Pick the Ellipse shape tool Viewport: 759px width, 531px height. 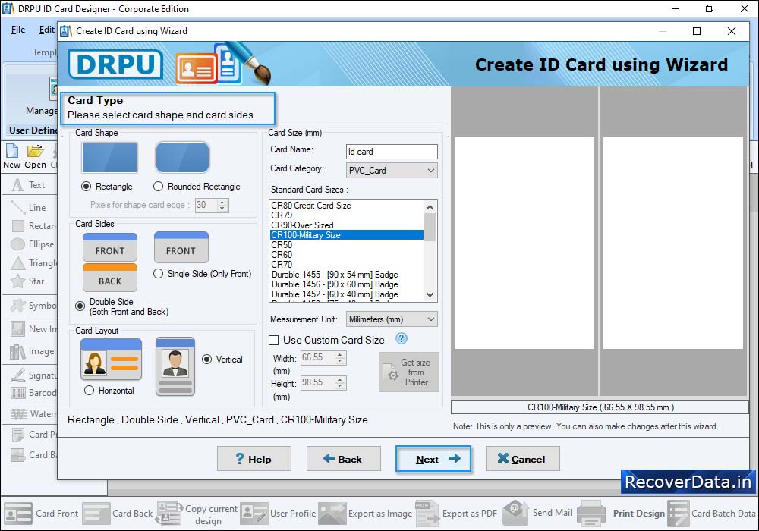(32, 244)
